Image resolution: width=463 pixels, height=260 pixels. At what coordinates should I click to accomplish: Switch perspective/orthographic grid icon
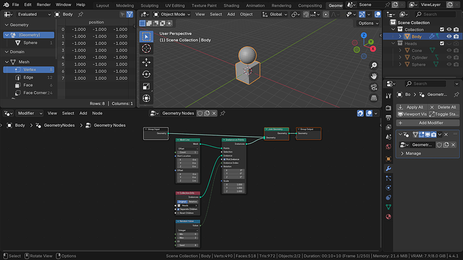(x=374, y=98)
